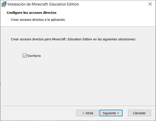This screenshot has width=156, height=121.
Task: Click the empty gray area below Escritorio
Action: click(x=78, y=81)
